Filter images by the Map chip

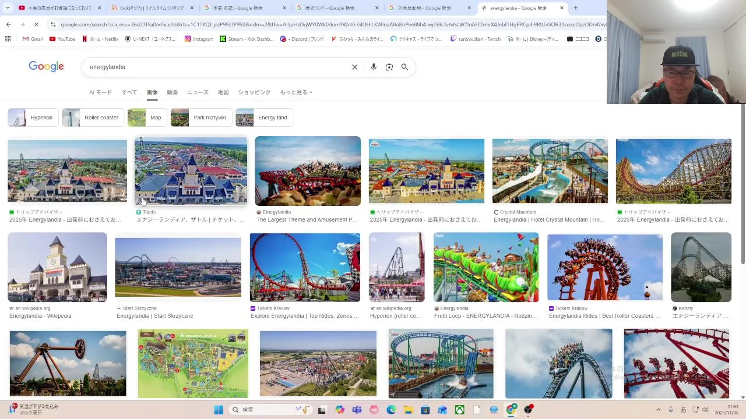(x=147, y=118)
